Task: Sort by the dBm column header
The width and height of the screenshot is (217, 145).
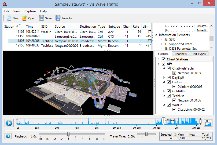Action: [x=146, y=27]
